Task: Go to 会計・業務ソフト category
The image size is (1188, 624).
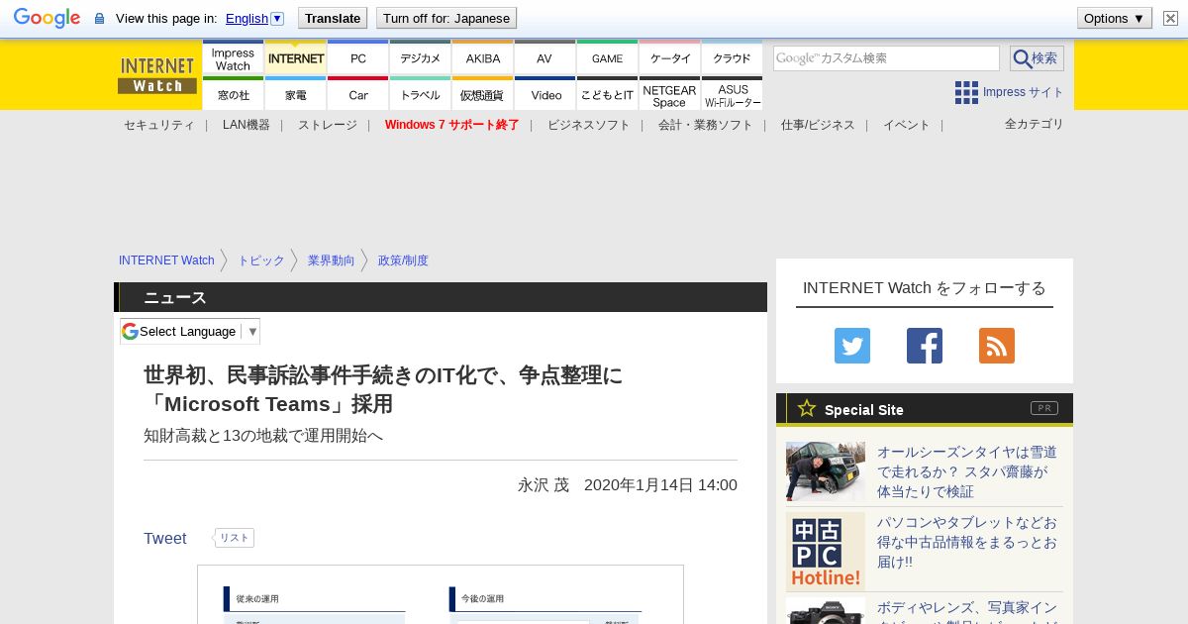Action: [706, 125]
